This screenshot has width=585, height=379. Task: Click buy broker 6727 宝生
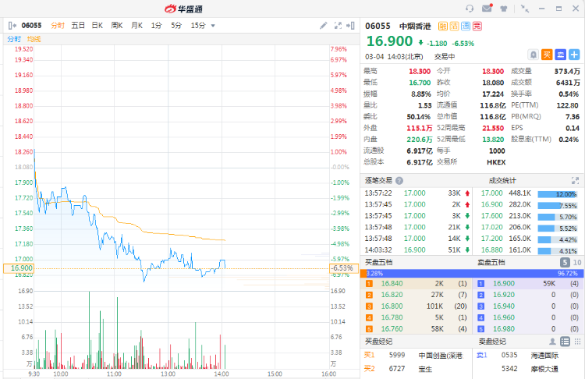pyautogui.click(x=416, y=369)
